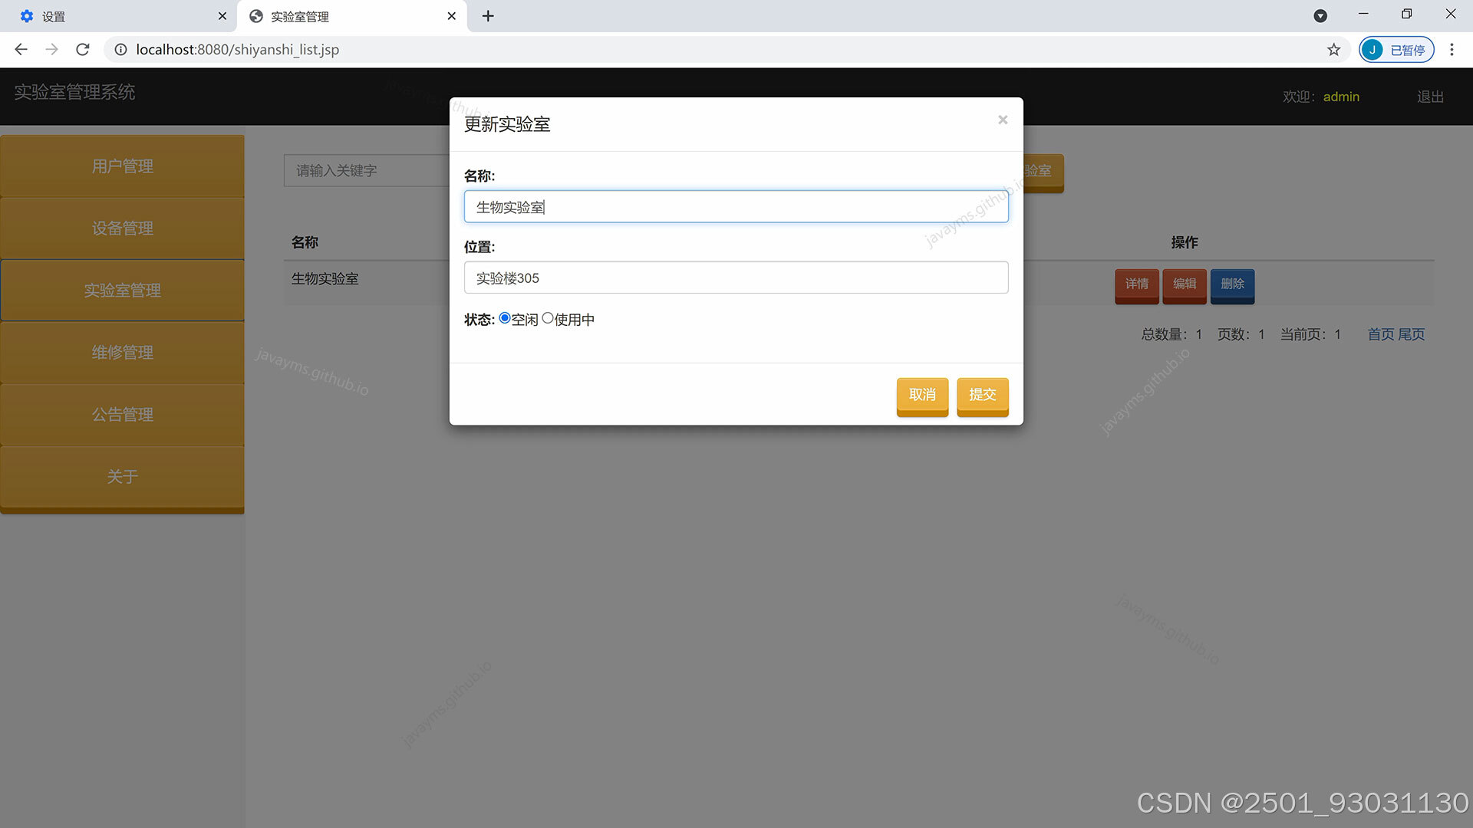
Task: Click the browser forward arrow
Action: coord(51,50)
